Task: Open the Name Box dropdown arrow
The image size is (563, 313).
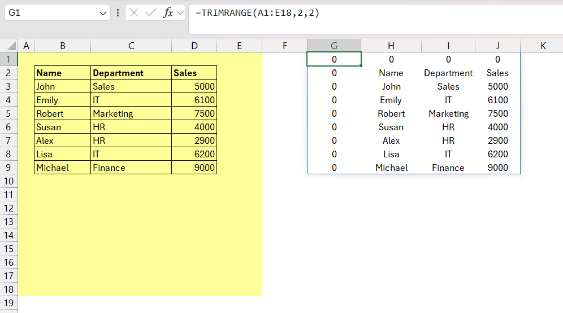Action: coord(103,13)
